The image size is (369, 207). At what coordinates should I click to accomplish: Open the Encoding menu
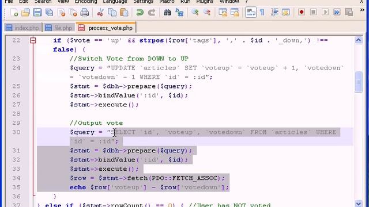[86, 1]
